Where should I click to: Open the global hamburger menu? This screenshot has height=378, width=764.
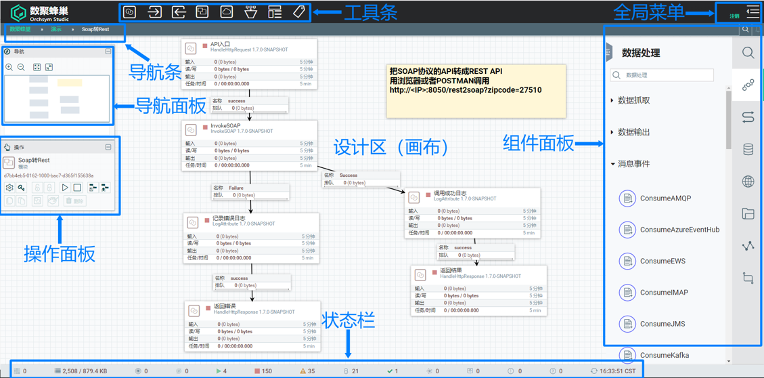[752, 12]
